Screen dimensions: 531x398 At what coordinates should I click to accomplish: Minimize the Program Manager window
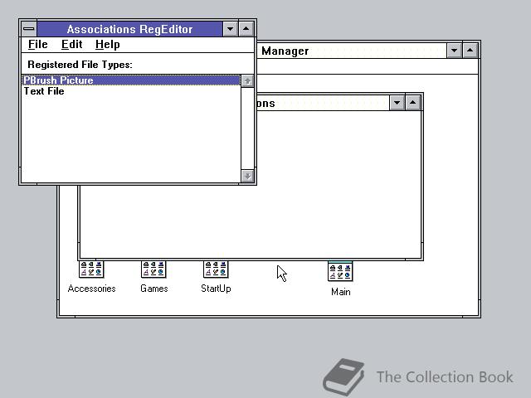pos(454,51)
